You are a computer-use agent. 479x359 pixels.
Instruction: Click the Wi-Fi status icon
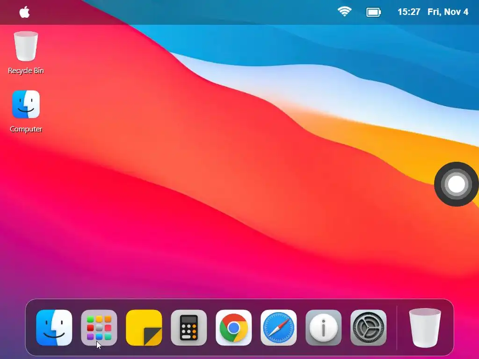[344, 12]
